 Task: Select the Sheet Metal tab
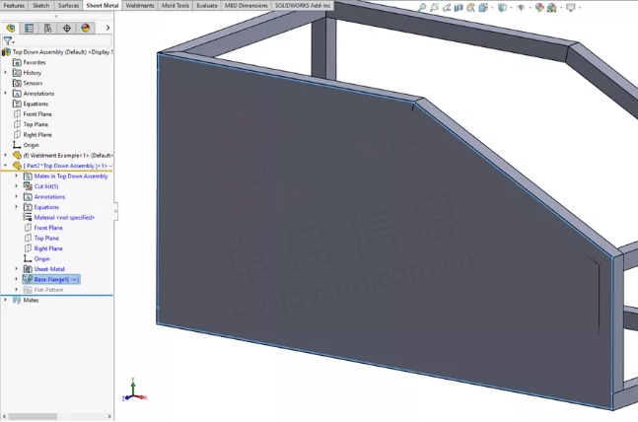point(103,5)
